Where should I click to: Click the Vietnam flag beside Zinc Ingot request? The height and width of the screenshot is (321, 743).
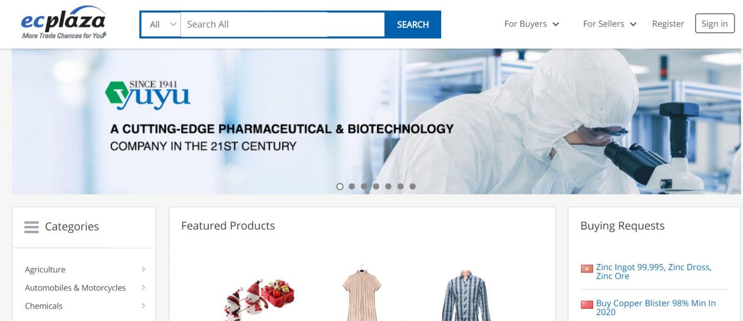click(587, 269)
